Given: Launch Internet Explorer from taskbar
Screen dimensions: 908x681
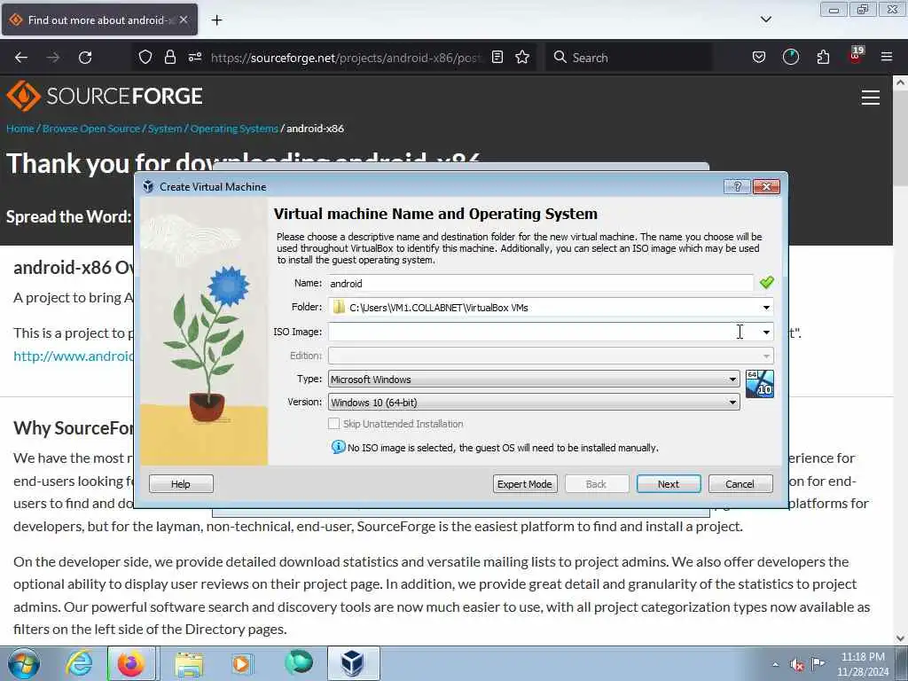Looking at the screenshot, I should coord(79,663).
